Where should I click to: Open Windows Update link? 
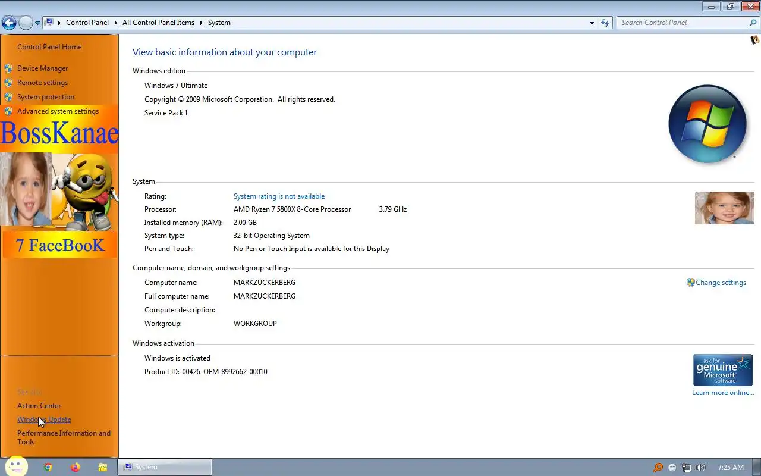pyautogui.click(x=44, y=419)
